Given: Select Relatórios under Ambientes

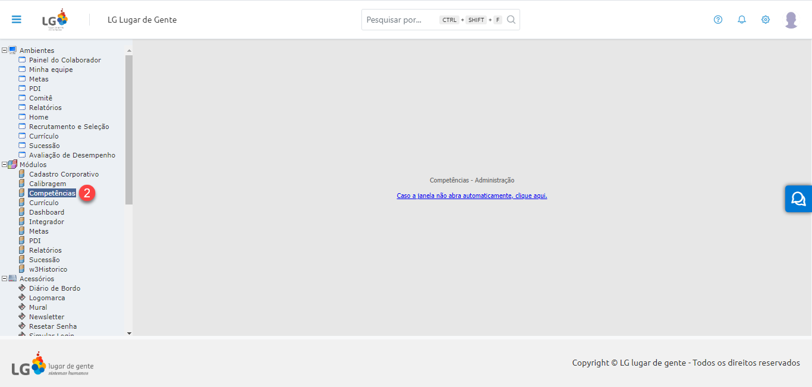Looking at the screenshot, I should [x=45, y=108].
